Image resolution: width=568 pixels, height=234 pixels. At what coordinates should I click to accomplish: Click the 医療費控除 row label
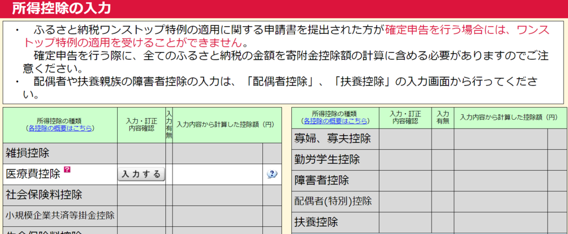(33, 174)
